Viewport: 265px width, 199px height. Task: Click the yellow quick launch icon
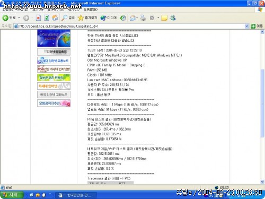coord(38,195)
